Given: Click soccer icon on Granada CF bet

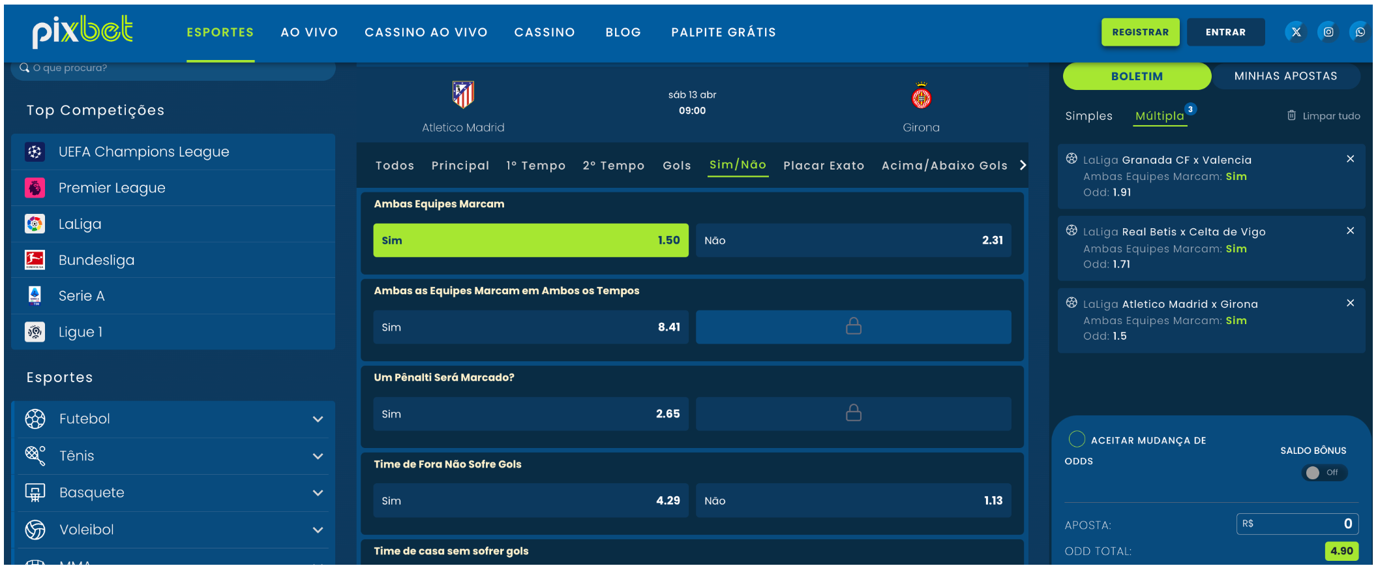Looking at the screenshot, I should [x=1071, y=158].
